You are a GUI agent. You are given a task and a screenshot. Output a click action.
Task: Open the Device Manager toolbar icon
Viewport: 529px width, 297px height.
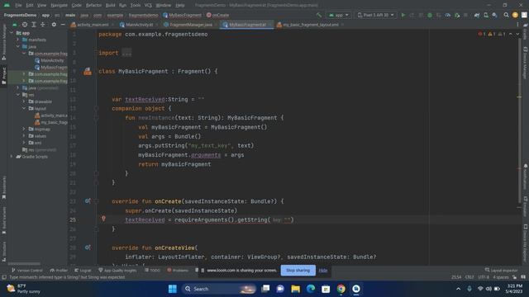(x=486, y=15)
